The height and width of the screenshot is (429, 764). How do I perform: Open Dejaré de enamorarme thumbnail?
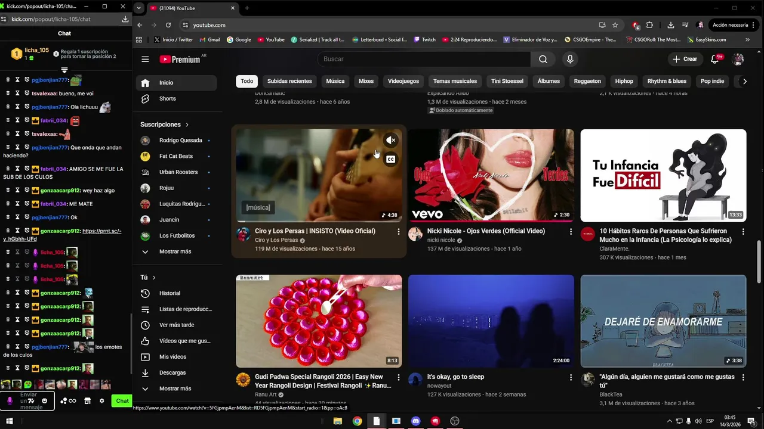click(x=663, y=321)
